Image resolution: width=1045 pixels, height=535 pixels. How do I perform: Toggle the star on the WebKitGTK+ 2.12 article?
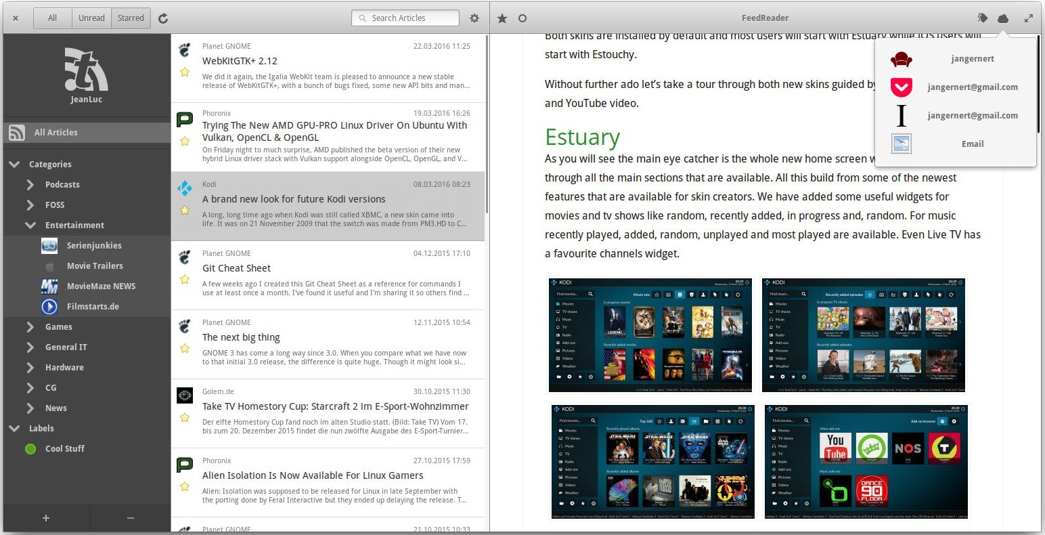(184, 72)
